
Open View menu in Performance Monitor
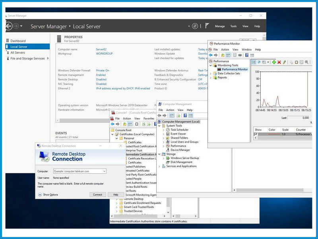point(235,49)
